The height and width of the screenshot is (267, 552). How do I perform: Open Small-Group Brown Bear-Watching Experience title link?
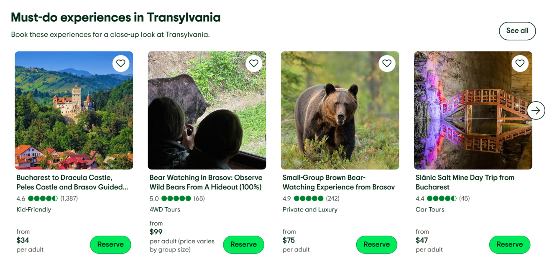[x=338, y=182]
